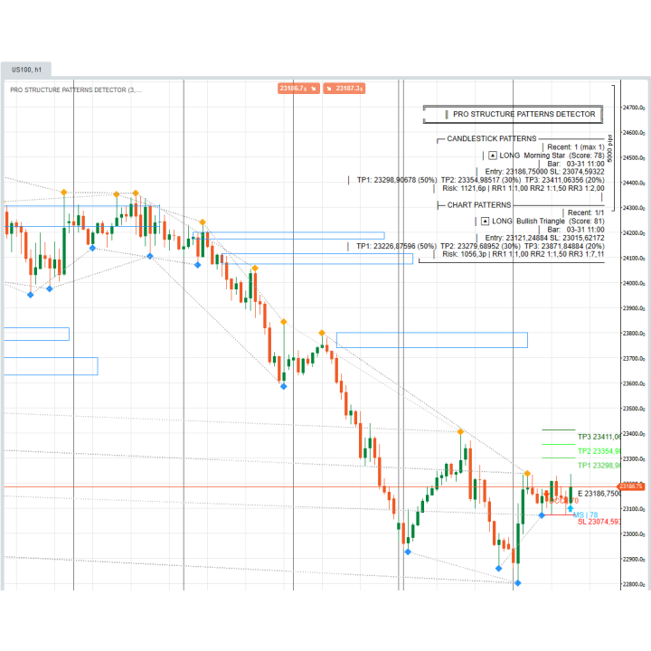
Task: Click the blue diamond swing low near 23600
Action: click(284, 386)
